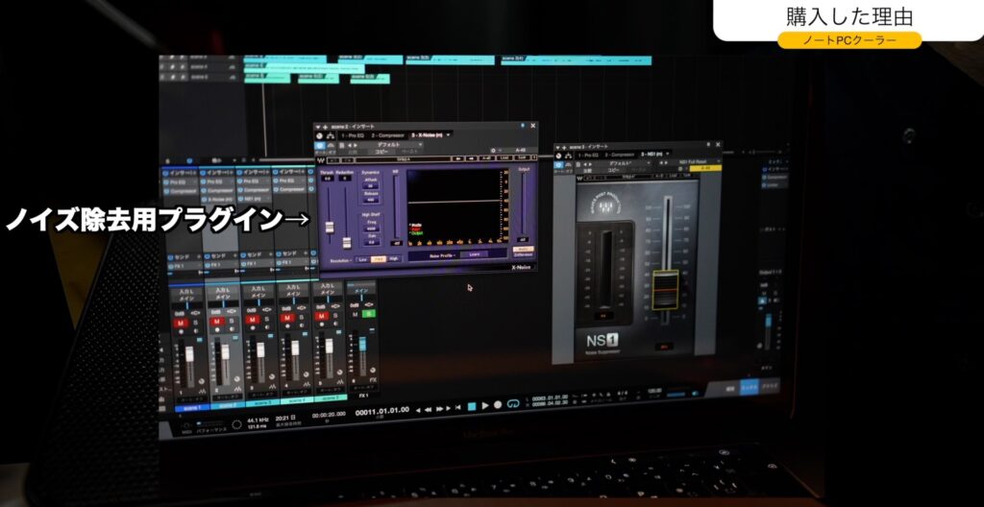The height and width of the screenshot is (507, 984).
Task: Select the 3 - X-Noise tab
Action: pos(427,135)
